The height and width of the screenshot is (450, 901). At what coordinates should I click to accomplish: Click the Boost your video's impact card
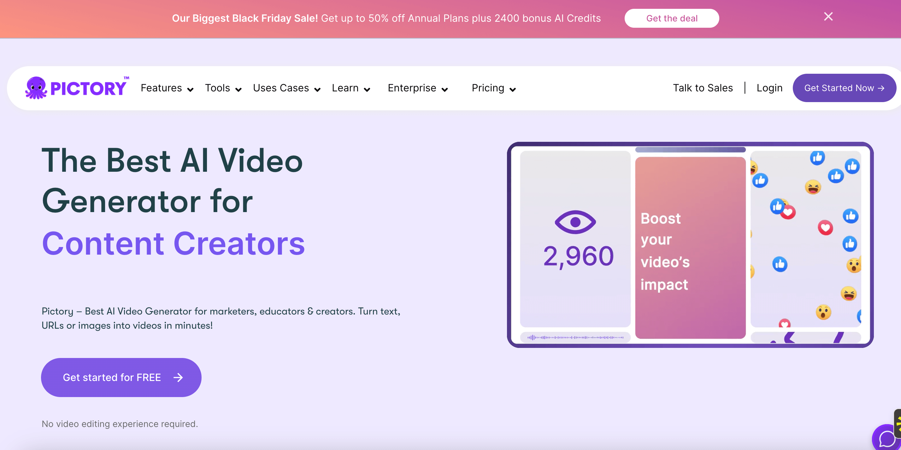point(690,248)
